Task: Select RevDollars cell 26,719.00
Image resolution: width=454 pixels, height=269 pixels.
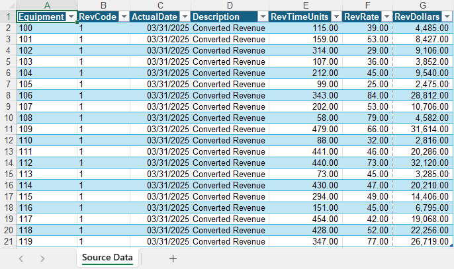Action: [423, 241]
